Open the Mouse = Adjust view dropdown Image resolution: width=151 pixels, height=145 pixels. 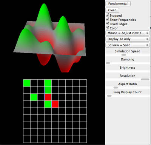(x=127, y=33)
